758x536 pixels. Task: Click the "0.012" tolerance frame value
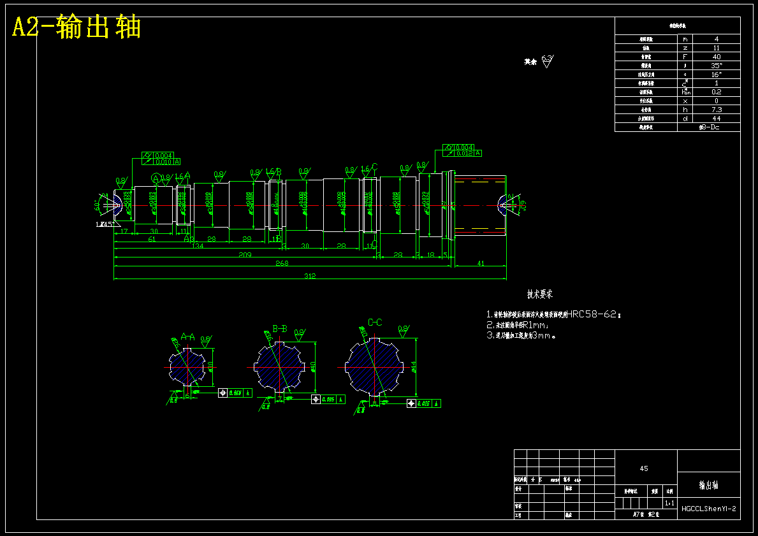[465, 153]
